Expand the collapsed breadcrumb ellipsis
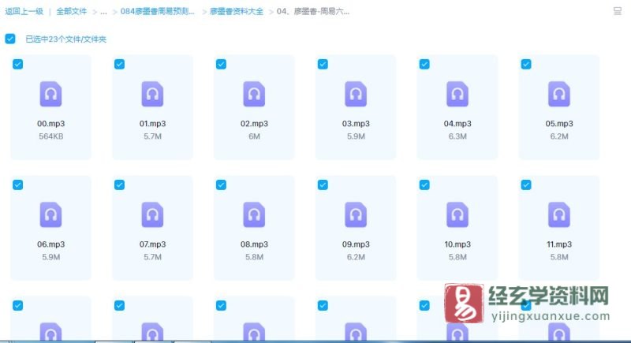 (103, 12)
